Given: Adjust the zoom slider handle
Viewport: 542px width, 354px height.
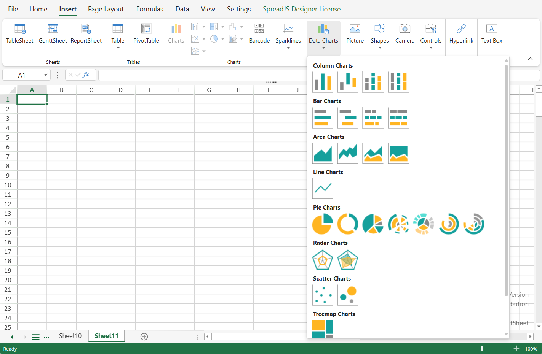Looking at the screenshot, I should pyautogui.click(x=482, y=349).
